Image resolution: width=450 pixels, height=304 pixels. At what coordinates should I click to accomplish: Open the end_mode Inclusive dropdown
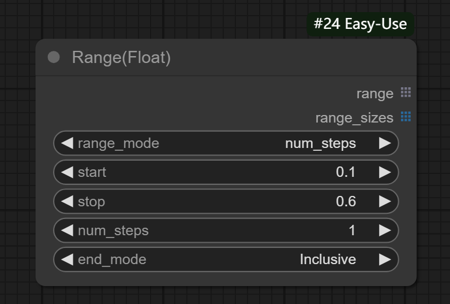point(327,259)
